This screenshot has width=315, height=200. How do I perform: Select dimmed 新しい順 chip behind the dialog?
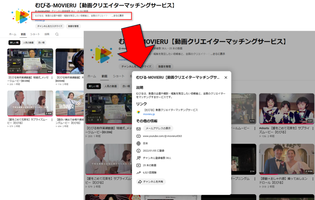[x=94, y=86]
